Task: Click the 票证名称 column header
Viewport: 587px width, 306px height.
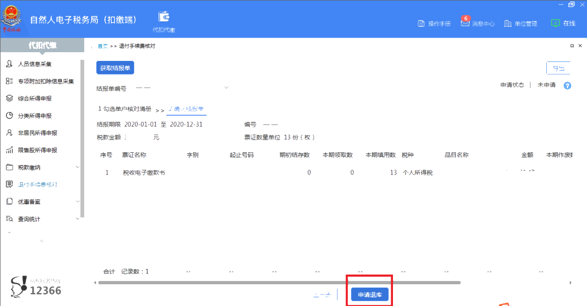Action: pos(134,155)
